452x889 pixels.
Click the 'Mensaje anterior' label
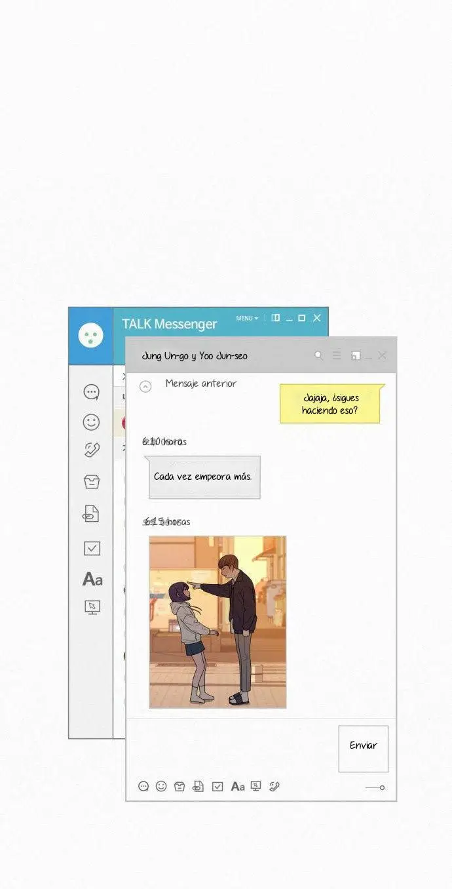201,384
